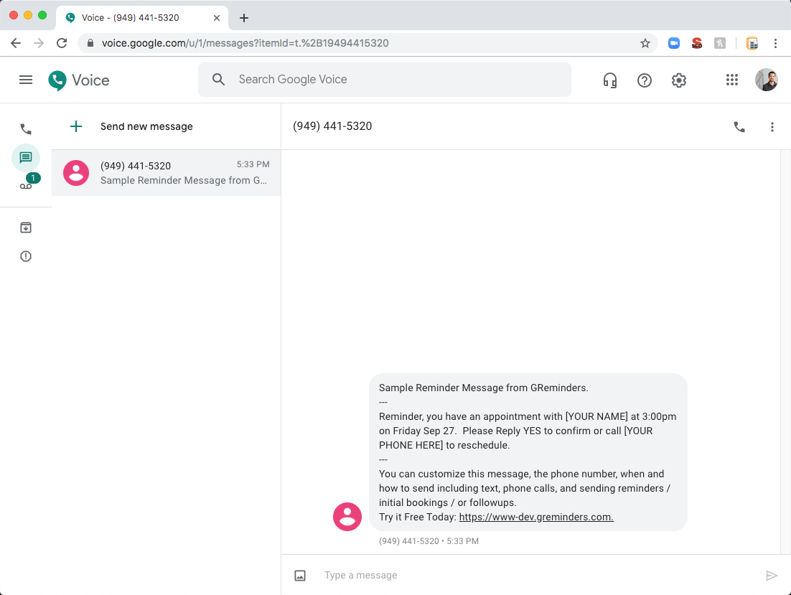Click the conversation header number (949) 441-5320
This screenshot has height=595, width=791.
tap(332, 126)
